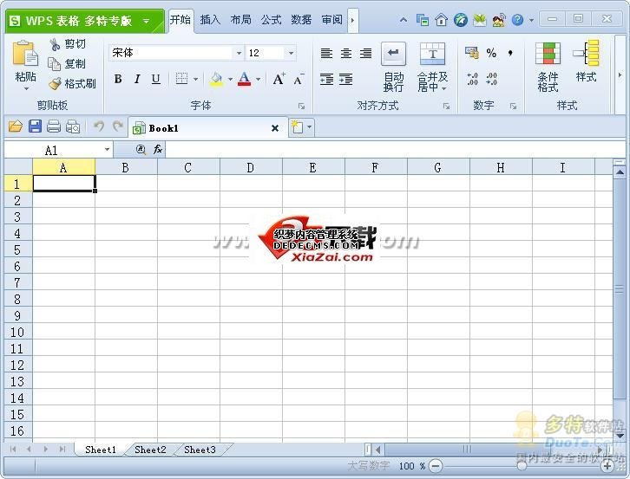Switch to the 布局 tab
The height and width of the screenshot is (479, 630).
pos(240,19)
